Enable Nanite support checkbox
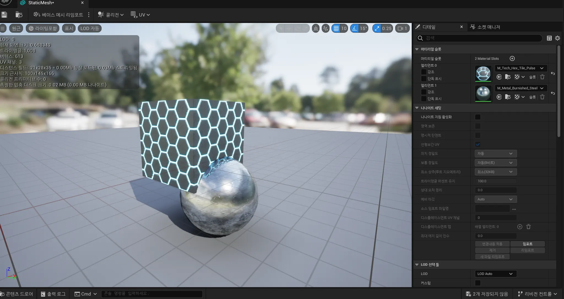 pyautogui.click(x=478, y=117)
